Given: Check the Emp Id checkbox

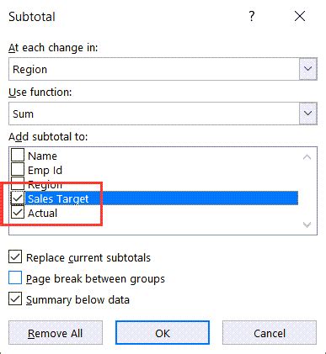Looking at the screenshot, I should 18,169.
